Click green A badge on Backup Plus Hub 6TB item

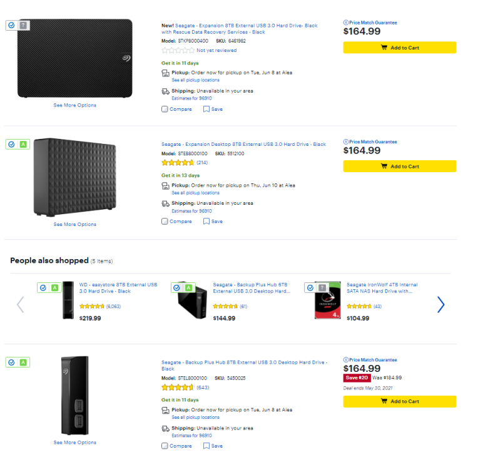point(188,287)
